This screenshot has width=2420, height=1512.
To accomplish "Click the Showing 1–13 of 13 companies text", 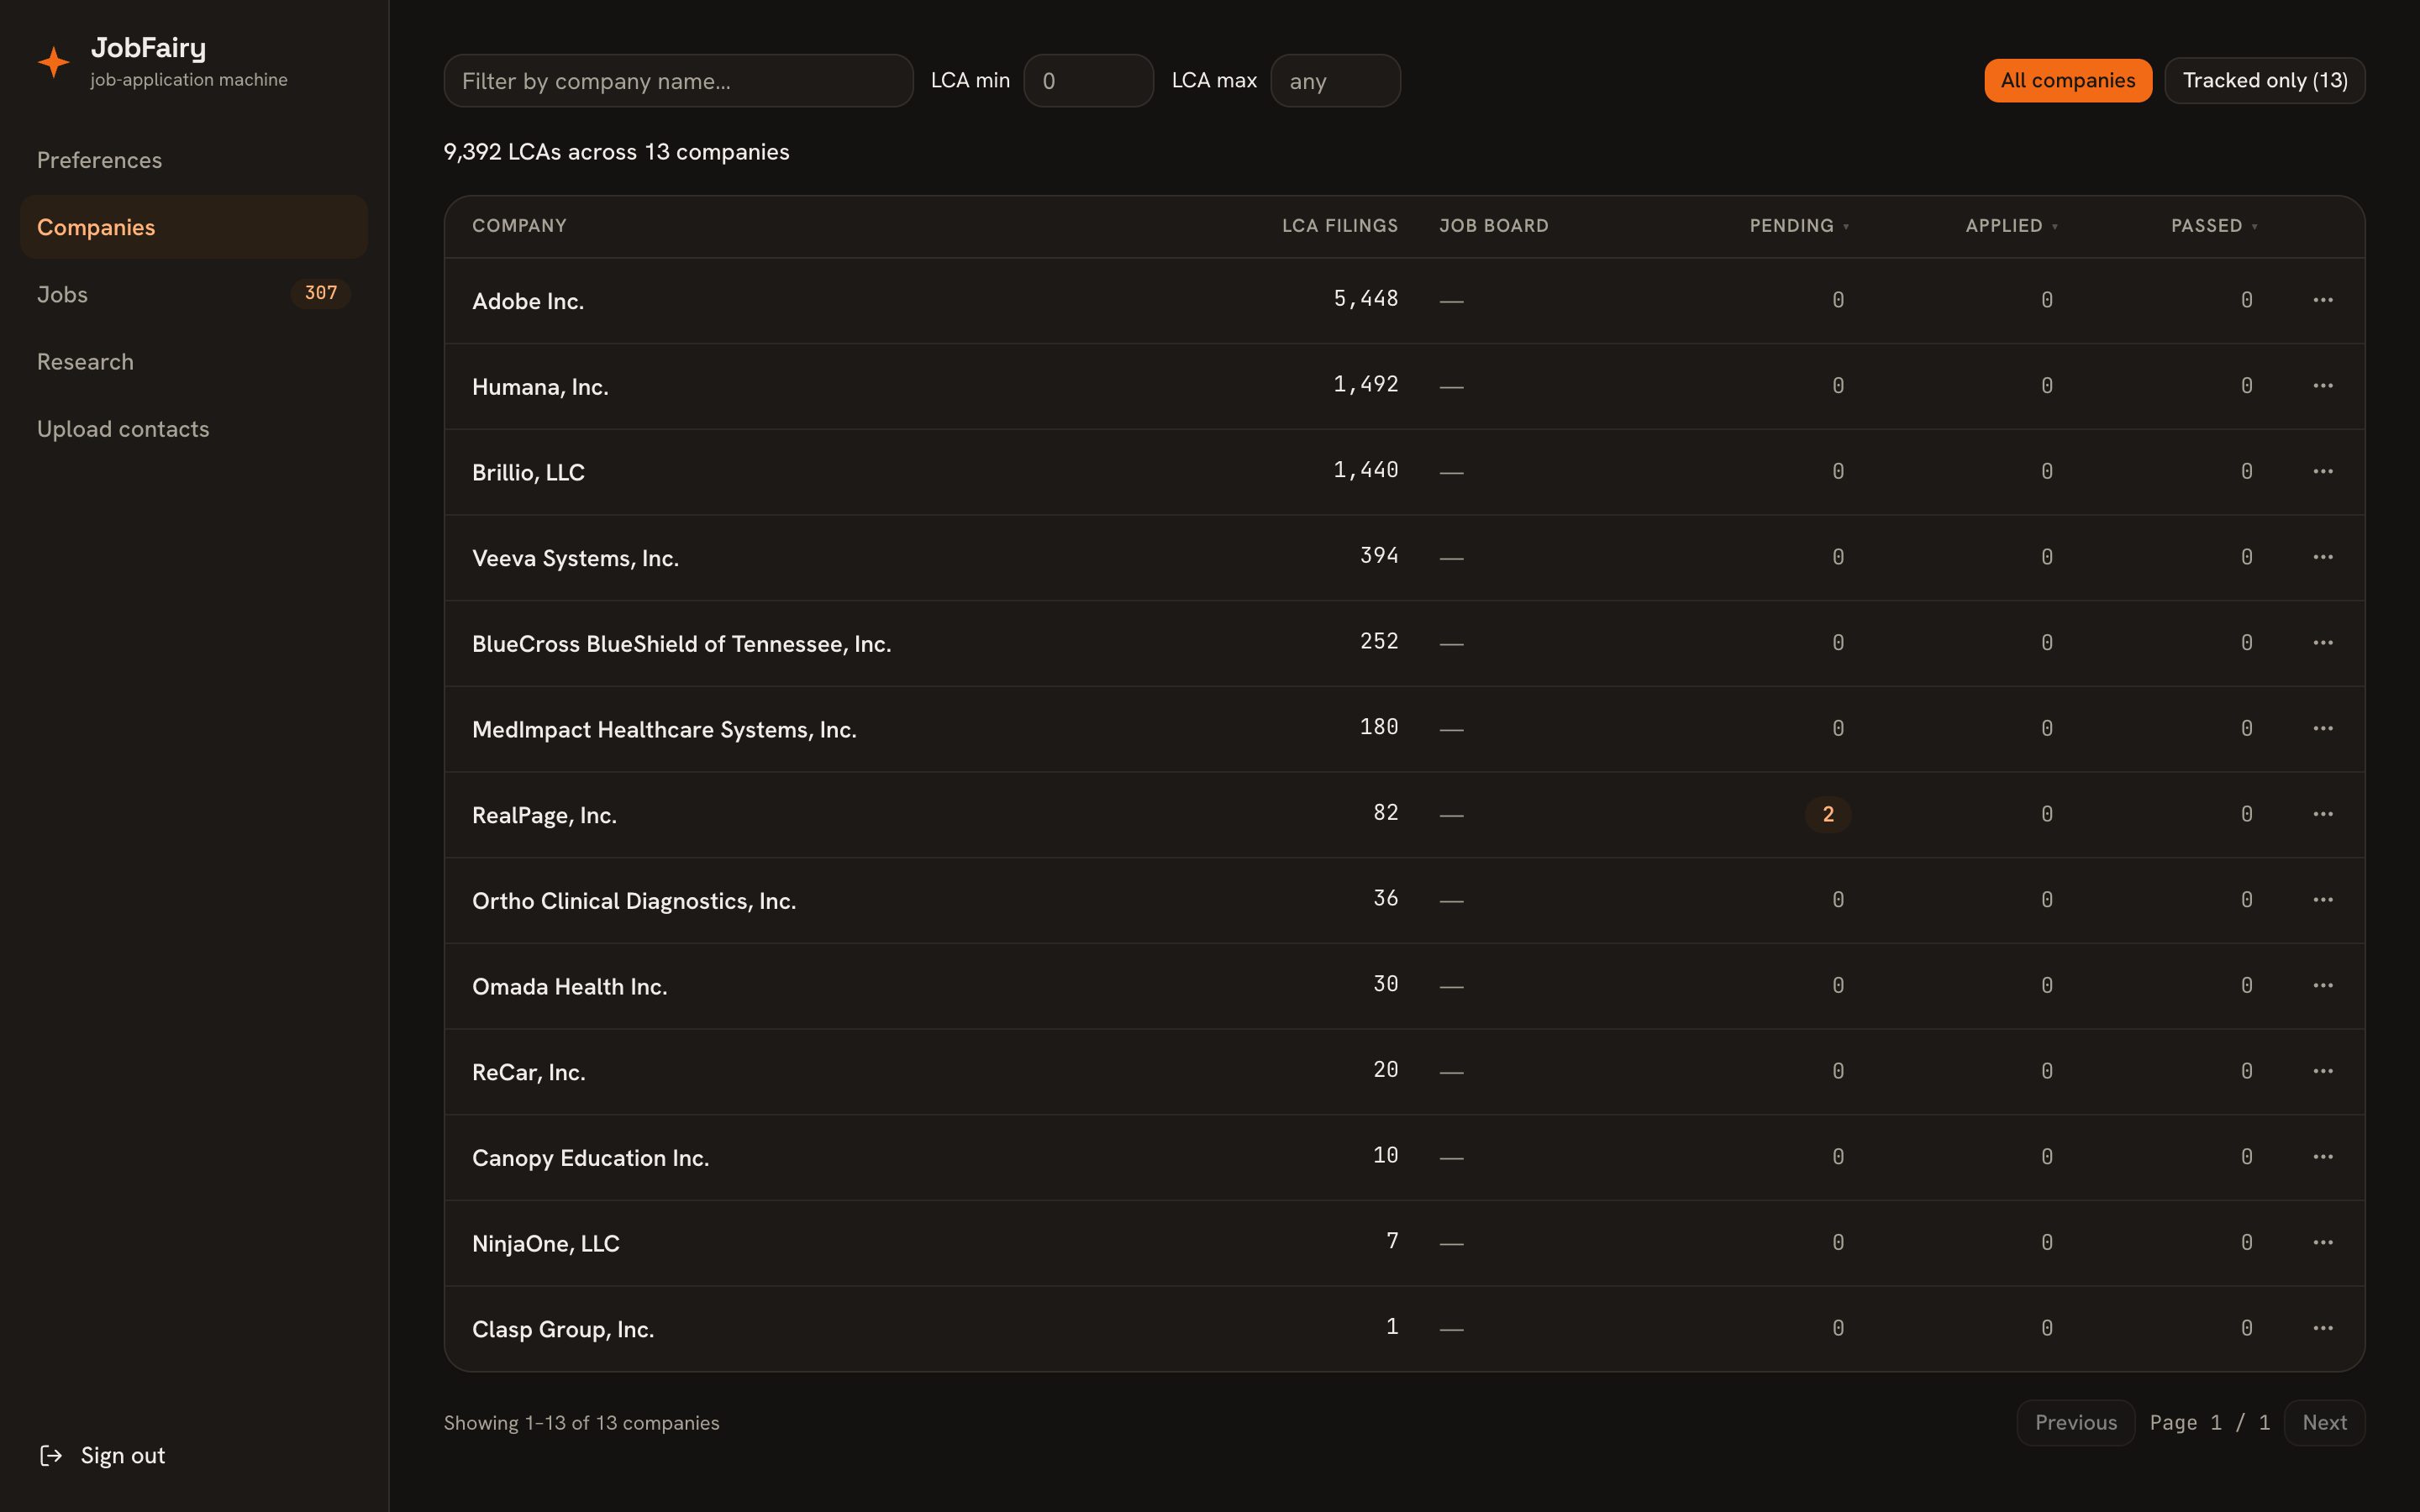I will tap(581, 1423).
